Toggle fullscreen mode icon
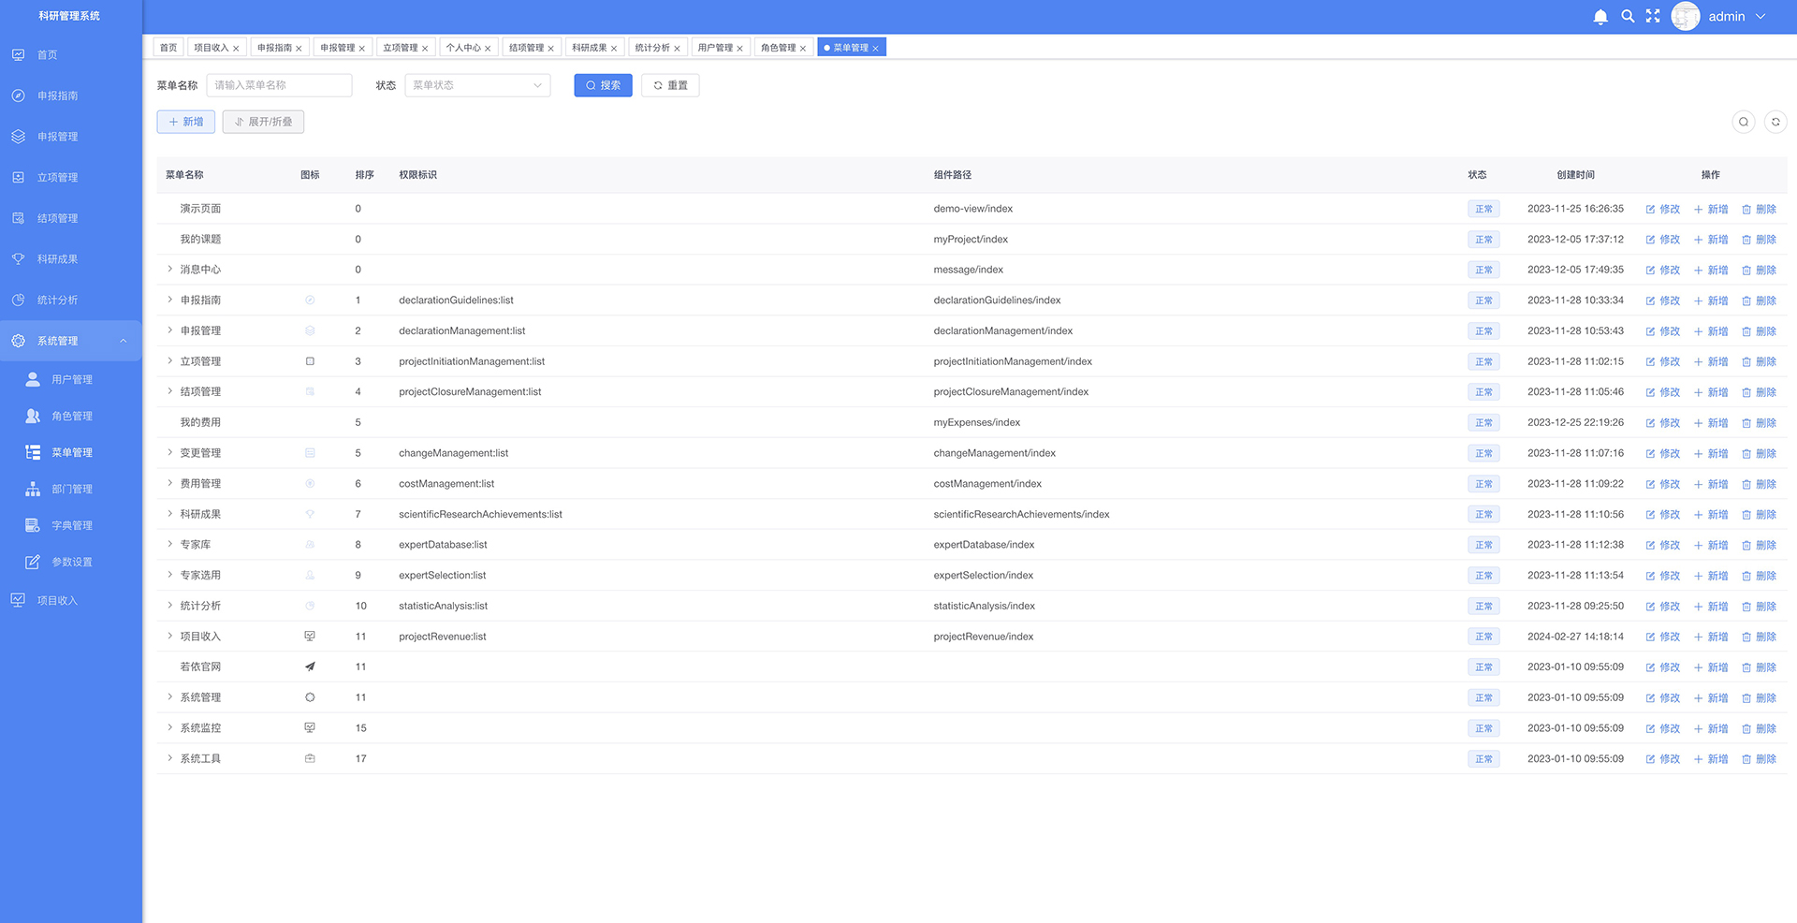This screenshot has width=1797, height=923. 1653,17
